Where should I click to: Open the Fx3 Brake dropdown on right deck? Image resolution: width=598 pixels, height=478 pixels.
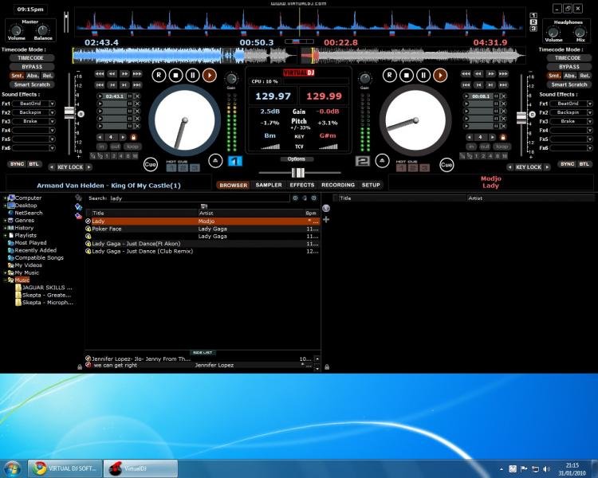click(x=590, y=121)
